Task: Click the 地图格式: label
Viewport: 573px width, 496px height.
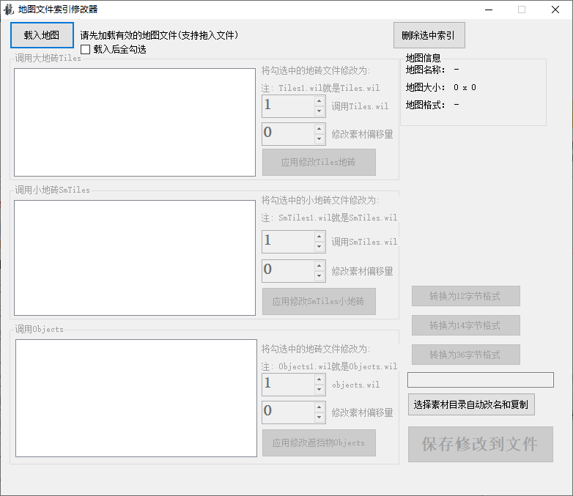Action: tap(426, 105)
